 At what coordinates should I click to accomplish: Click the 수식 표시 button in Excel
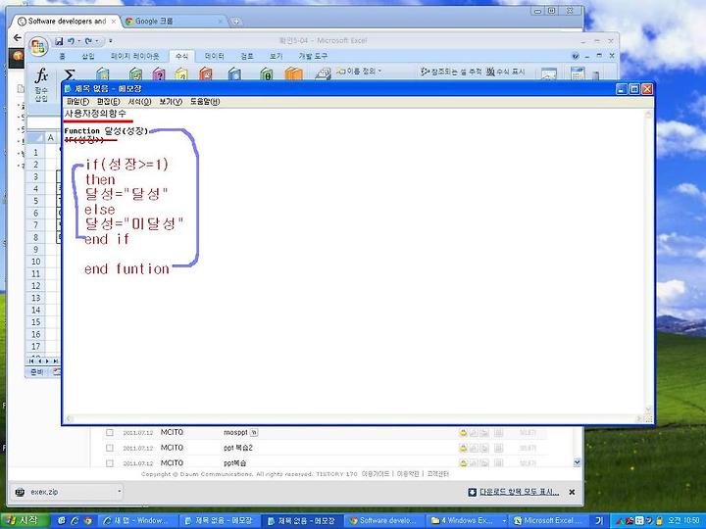point(506,72)
